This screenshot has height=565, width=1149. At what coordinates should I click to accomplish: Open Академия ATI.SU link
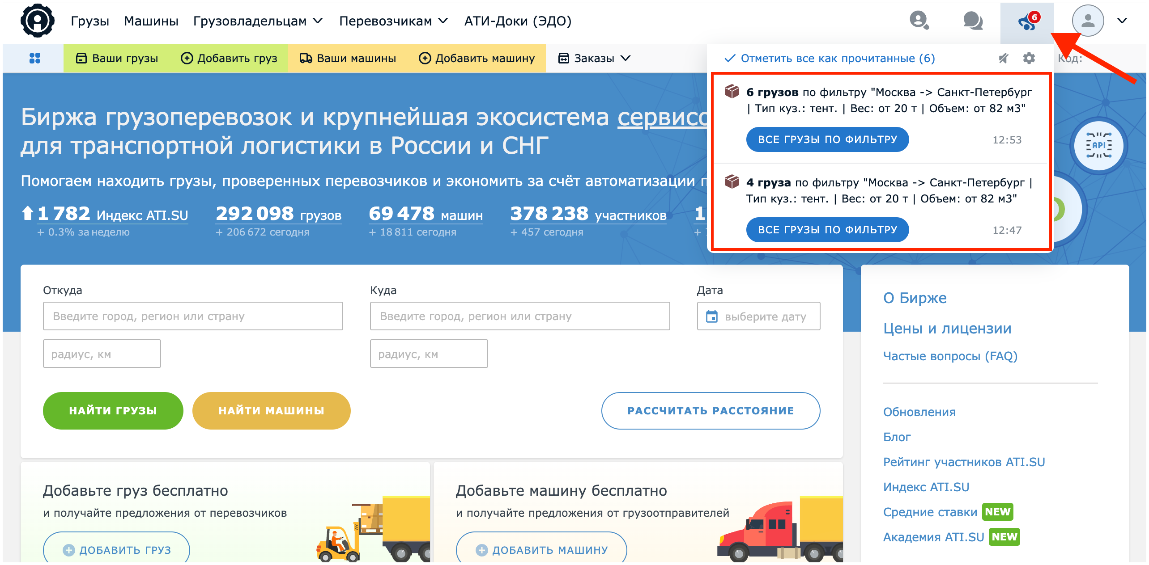click(933, 537)
